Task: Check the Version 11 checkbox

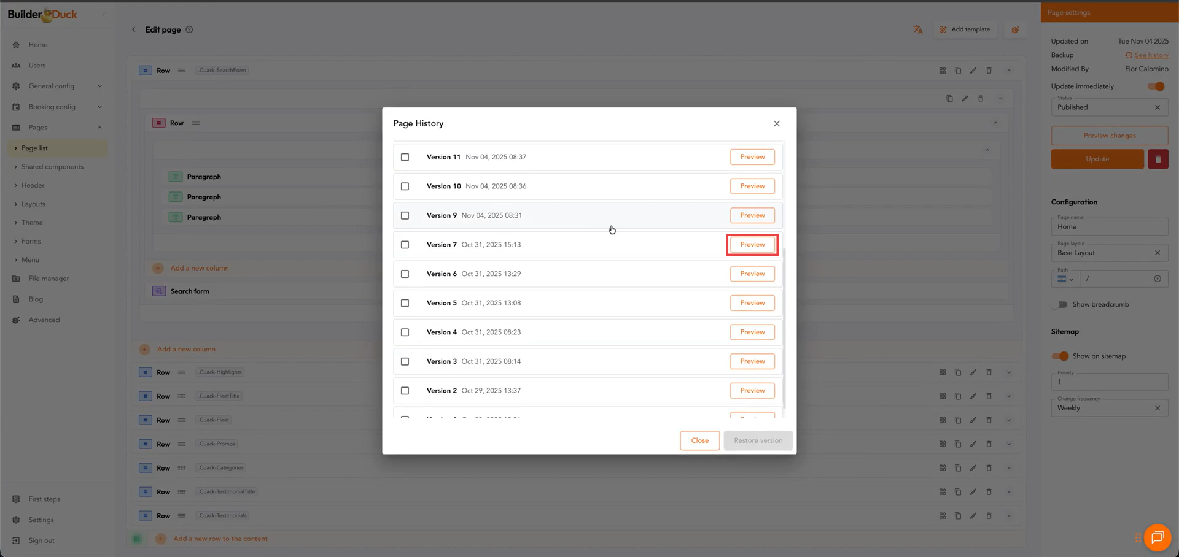Action: pyautogui.click(x=405, y=157)
